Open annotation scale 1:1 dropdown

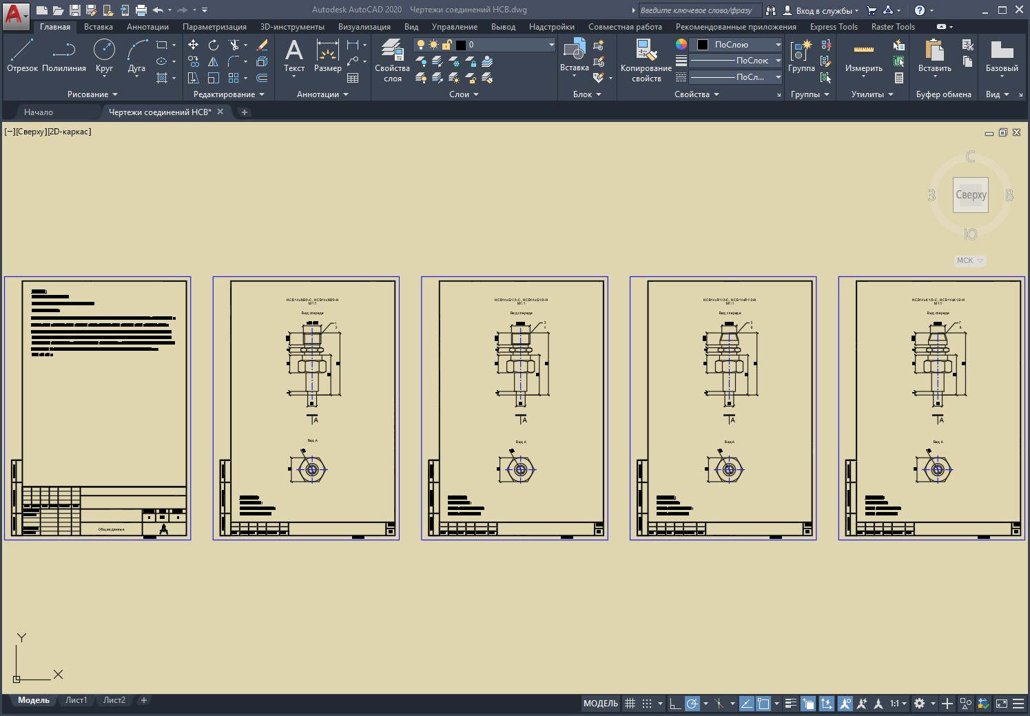[898, 704]
